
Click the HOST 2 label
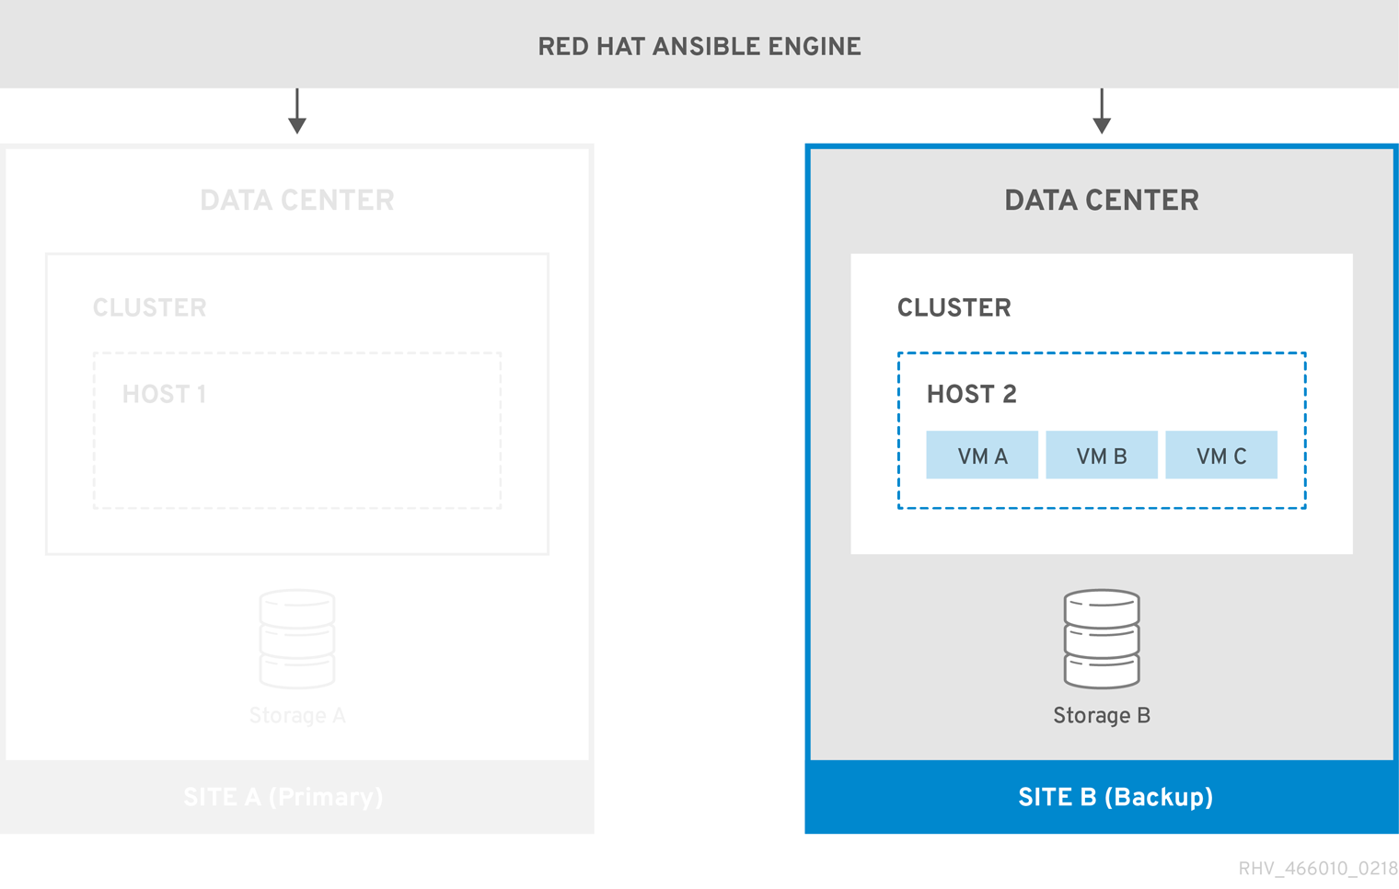971,395
